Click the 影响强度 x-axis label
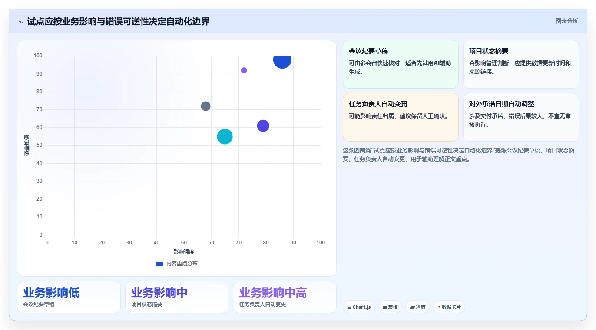Viewport: 596px width, 330px height. 184,252
